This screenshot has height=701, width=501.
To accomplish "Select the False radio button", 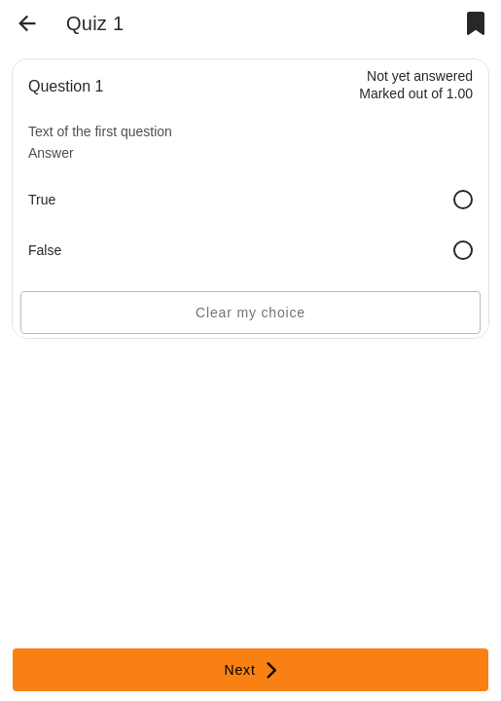I will pyautogui.click(x=463, y=250).
